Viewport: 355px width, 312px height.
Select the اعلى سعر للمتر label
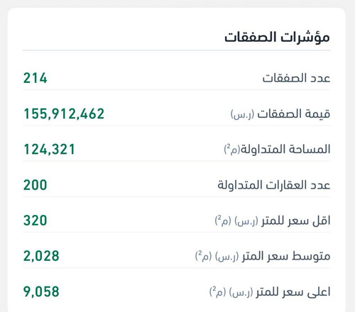(x=293, y=292)
